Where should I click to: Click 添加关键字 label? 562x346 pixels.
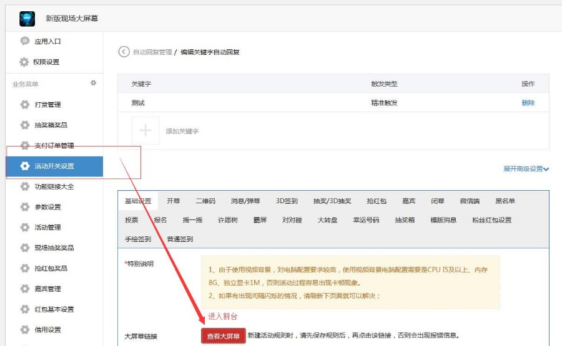(182, 132)
